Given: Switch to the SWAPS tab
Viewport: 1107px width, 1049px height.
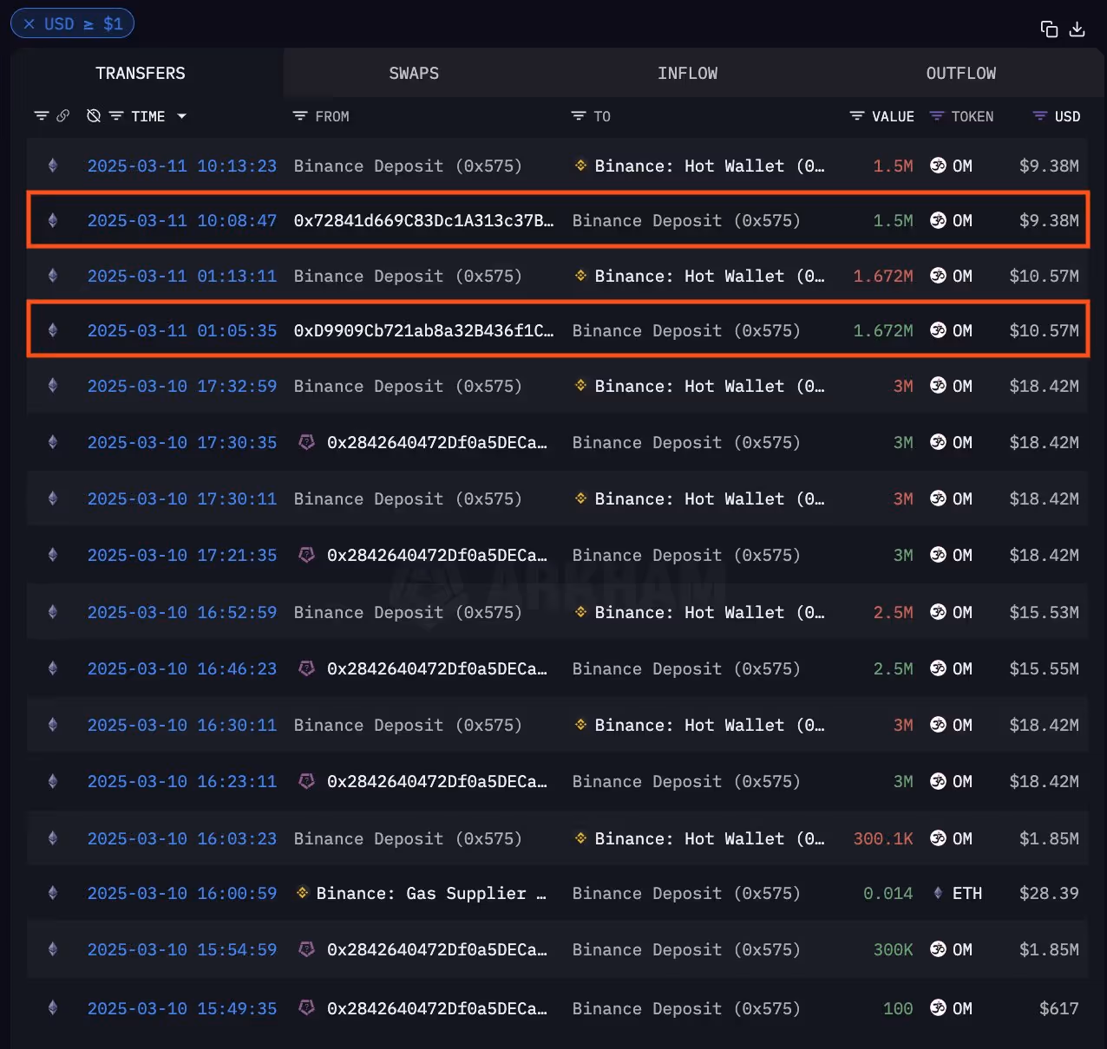Looking at the screenshot, I should 414,73.
